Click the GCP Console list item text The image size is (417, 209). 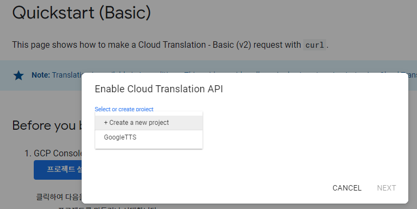click(x=58, y=153)
